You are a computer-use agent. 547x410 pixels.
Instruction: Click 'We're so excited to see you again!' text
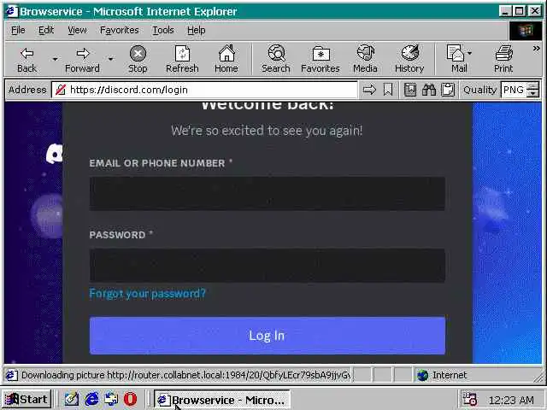267,131
